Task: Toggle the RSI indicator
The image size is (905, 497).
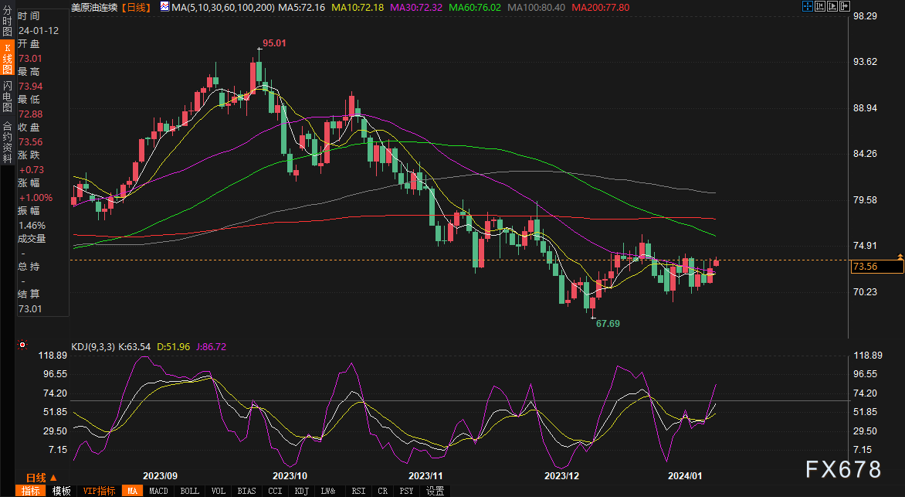Action: (x=358, y=491)
